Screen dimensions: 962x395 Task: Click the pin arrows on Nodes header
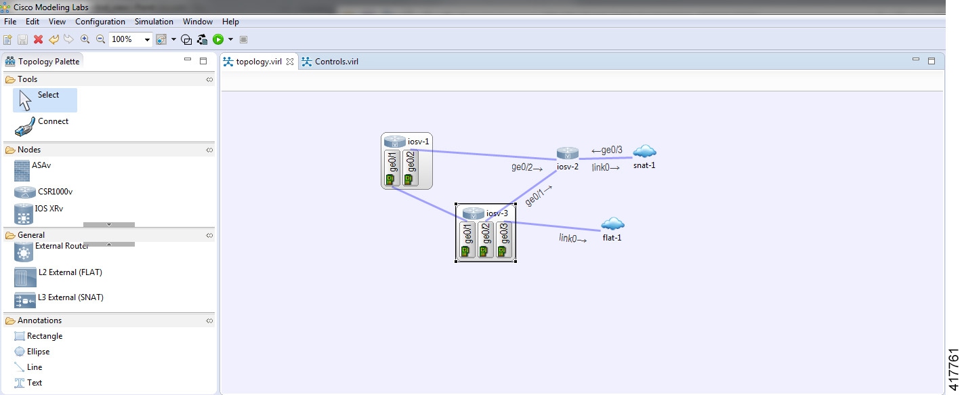point(209,150)
